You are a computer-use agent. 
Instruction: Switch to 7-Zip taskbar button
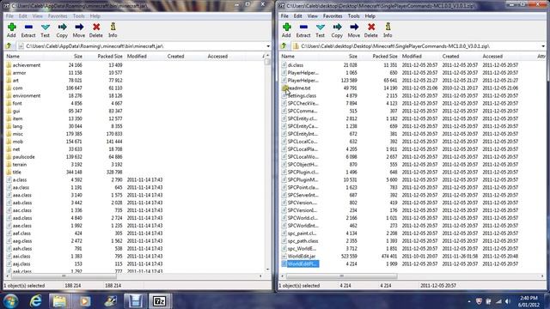(x=160, y=301)
